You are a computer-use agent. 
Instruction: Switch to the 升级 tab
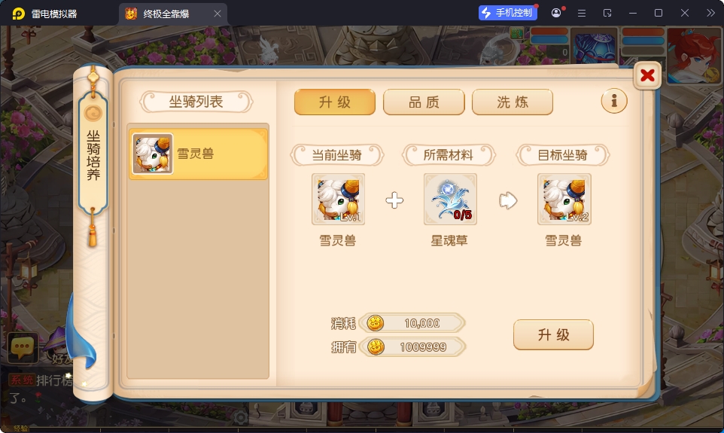[335, 102]
